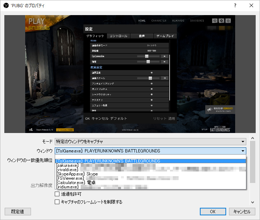
Task: Click キャンセル in game settings preview
Action: [100, 119]
